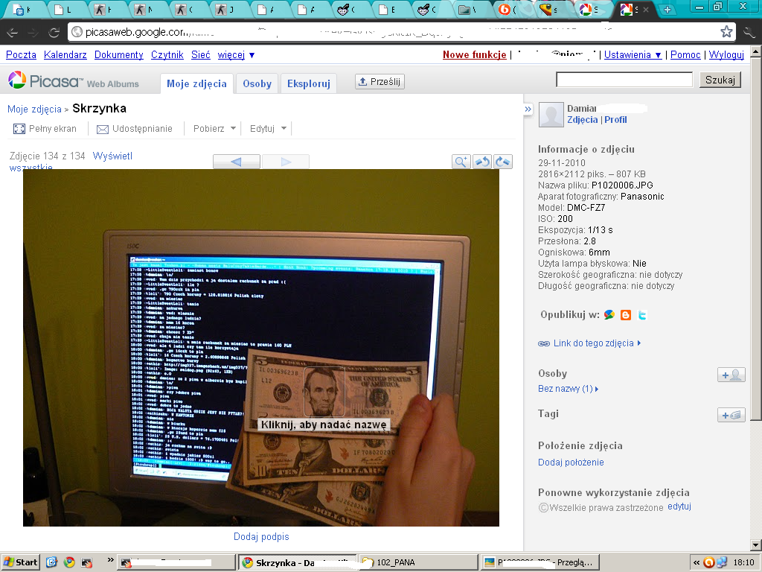
Task: Click the taskbar clock showing 18:10
Action: 743,562
